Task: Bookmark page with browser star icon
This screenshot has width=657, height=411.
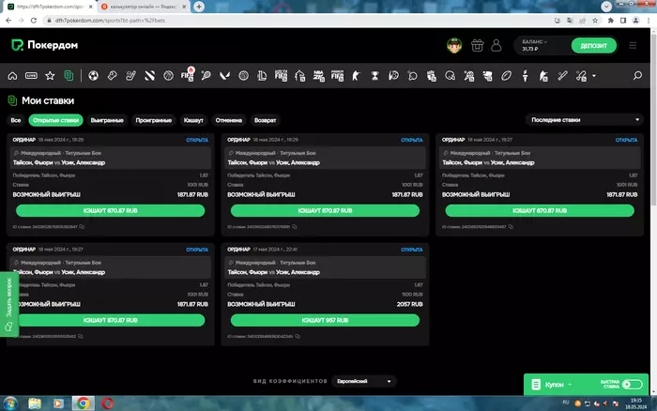Action: point(595,21)
